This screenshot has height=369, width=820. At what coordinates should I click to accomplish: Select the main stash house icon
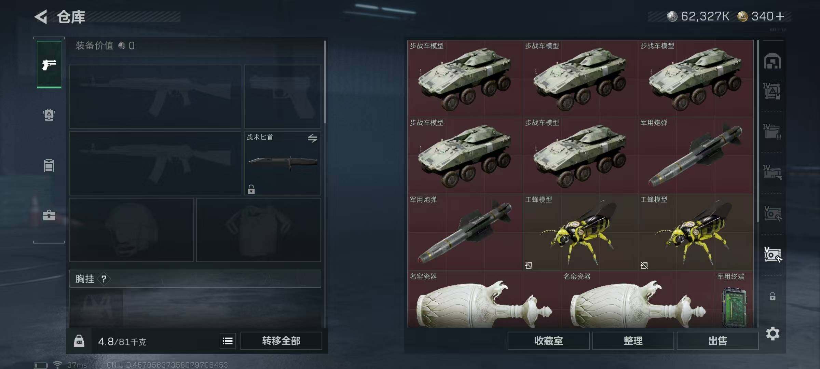click(x=773, y=61)
